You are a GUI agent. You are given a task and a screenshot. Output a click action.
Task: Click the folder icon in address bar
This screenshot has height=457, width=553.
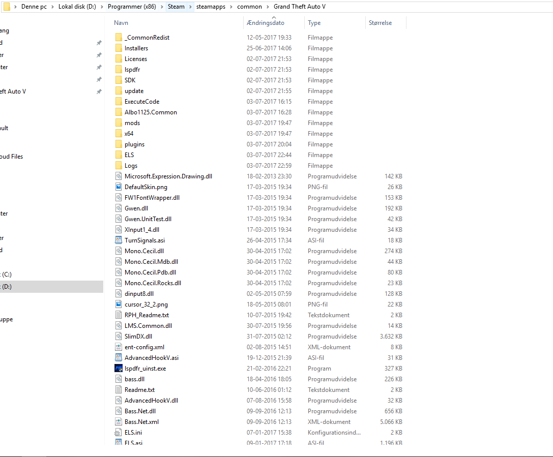pyautogui.click(x=7, y=6)
